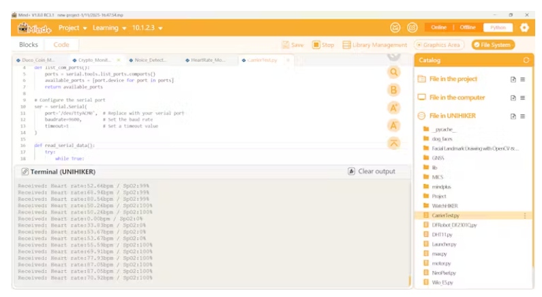This screenshot has width=542, height=297.
Task: Click the Stop button in toolbar
Action: (323, 45)
